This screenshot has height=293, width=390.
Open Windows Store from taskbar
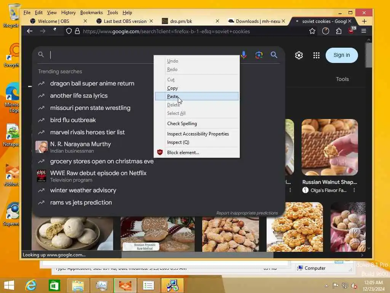point(54,285)
